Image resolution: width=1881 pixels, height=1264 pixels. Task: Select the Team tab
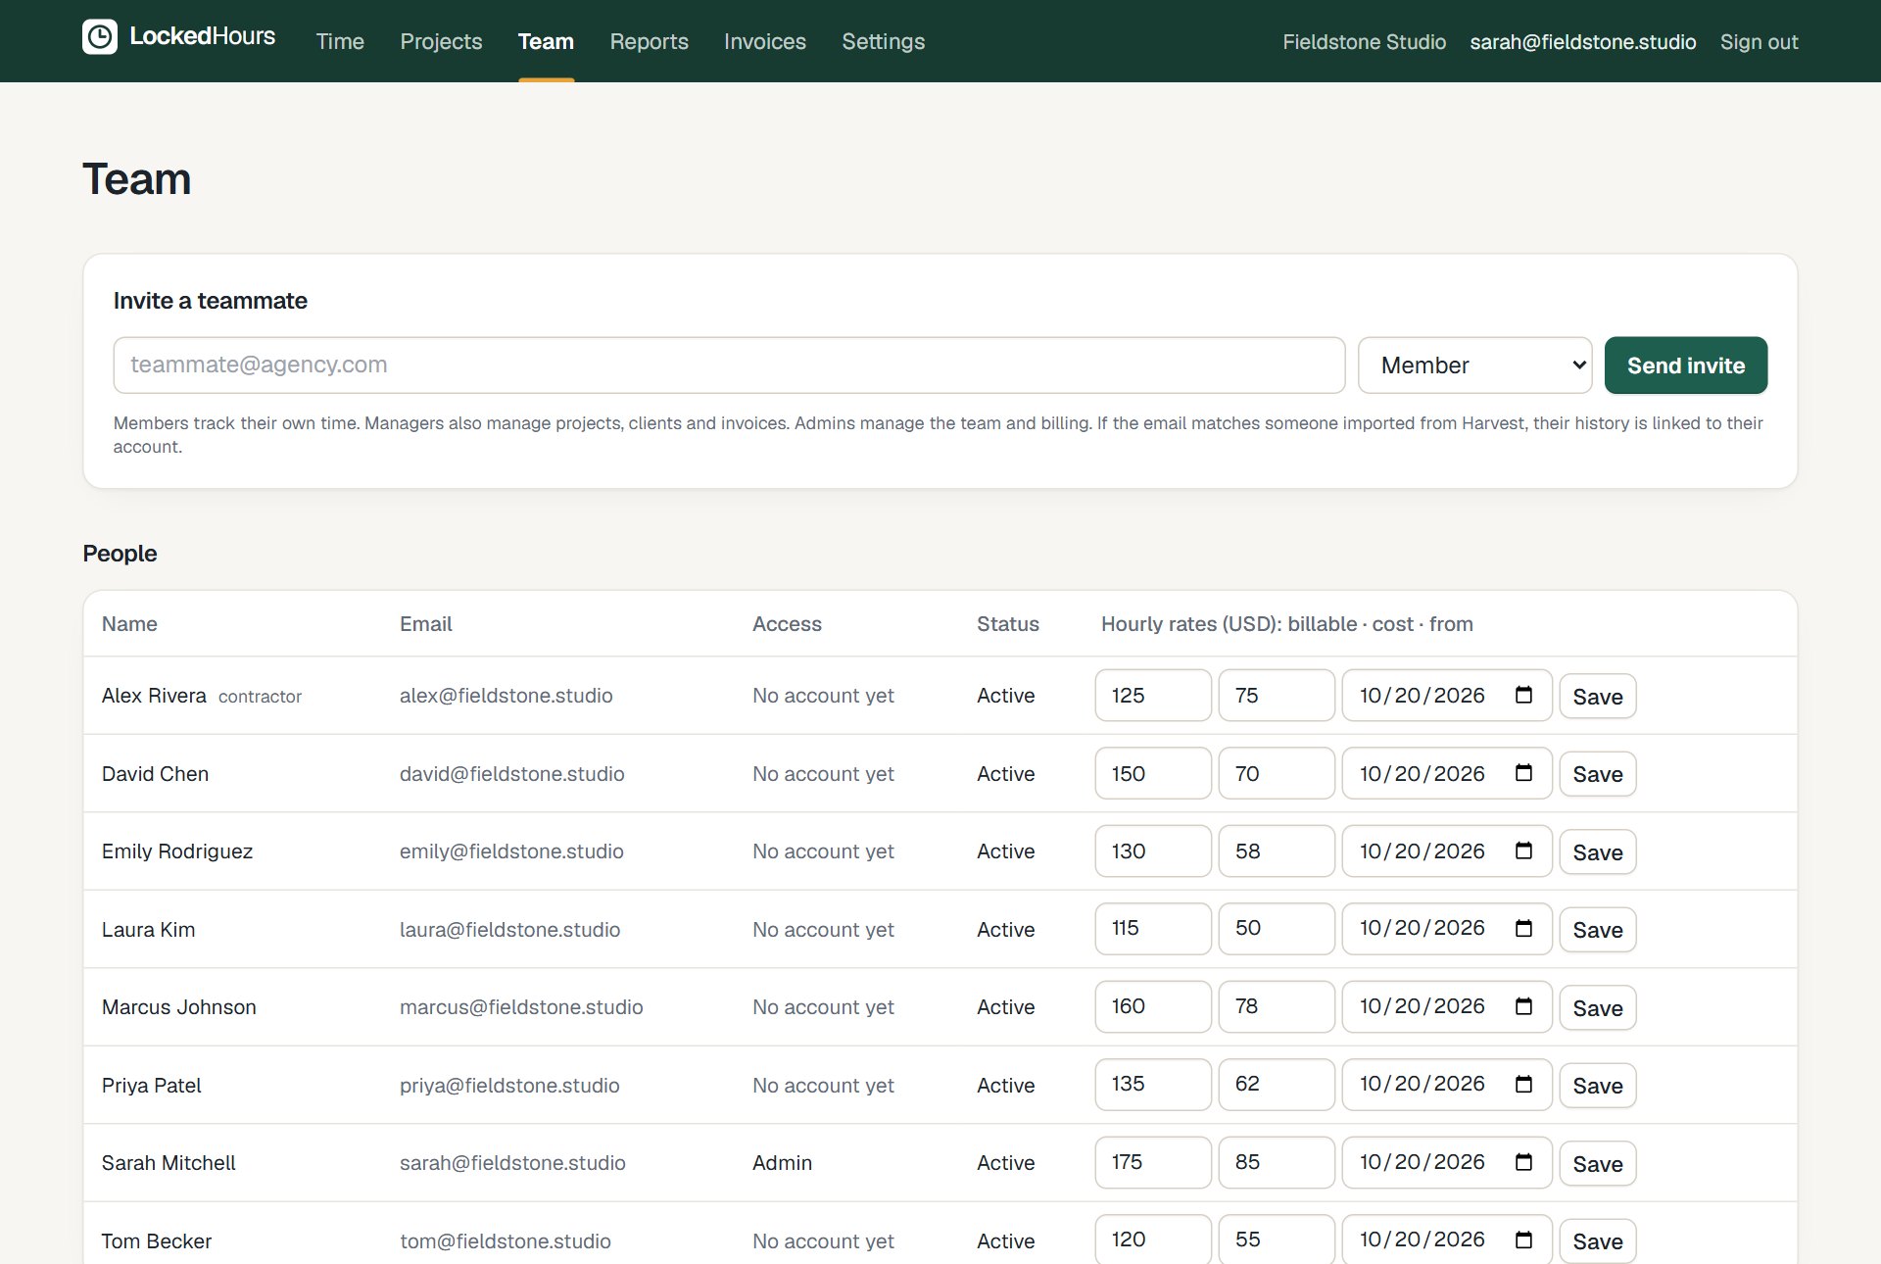click(546, 41)
